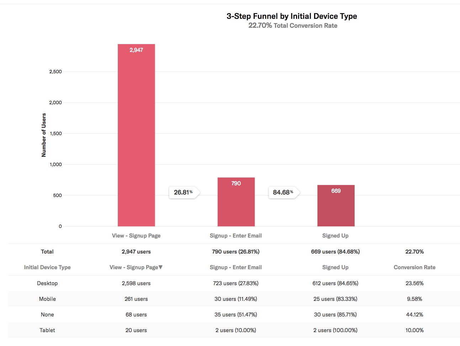Sort by the Conversion Rate column header
The image size is (460, 346).
point(414,267)
